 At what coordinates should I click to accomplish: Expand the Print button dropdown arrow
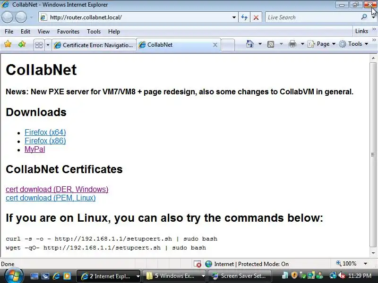[302, 44]
